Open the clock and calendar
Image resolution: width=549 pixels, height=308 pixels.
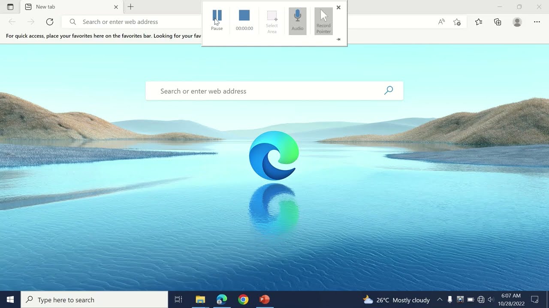[511, 300]
